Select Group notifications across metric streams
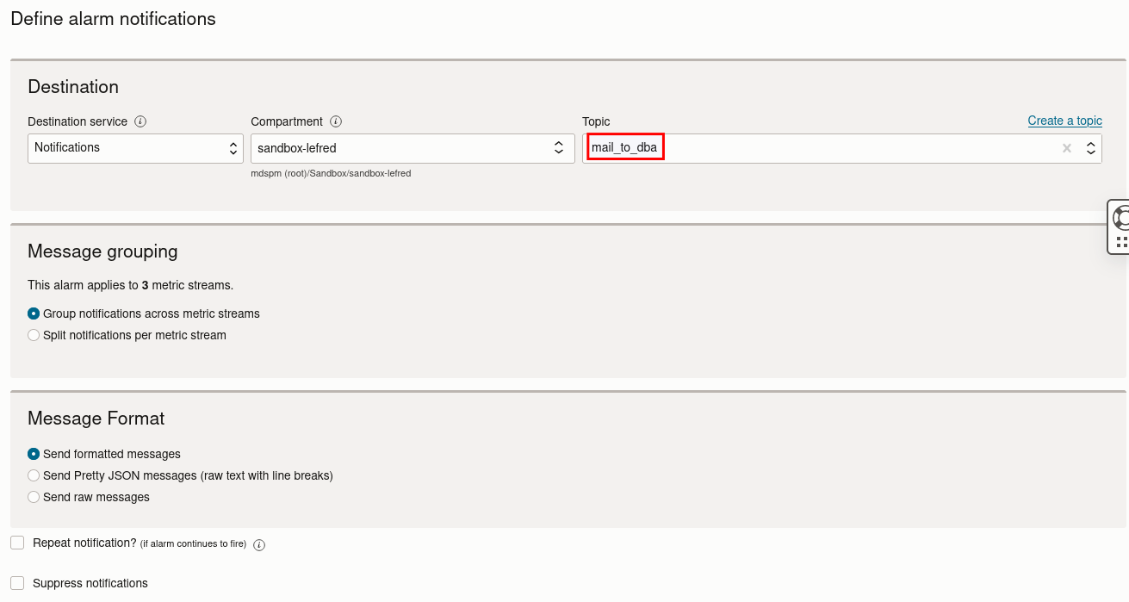This screenshot has height=602, width=1129. (33, 313)
